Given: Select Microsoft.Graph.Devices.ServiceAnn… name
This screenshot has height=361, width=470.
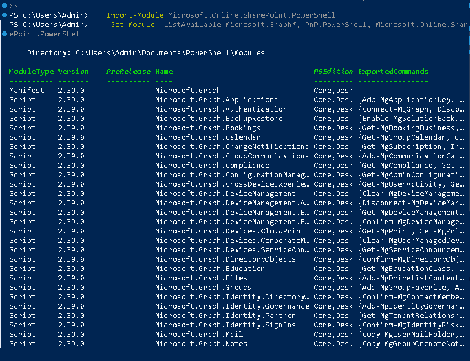Looking at the screenshot, I should click(232, 249).
